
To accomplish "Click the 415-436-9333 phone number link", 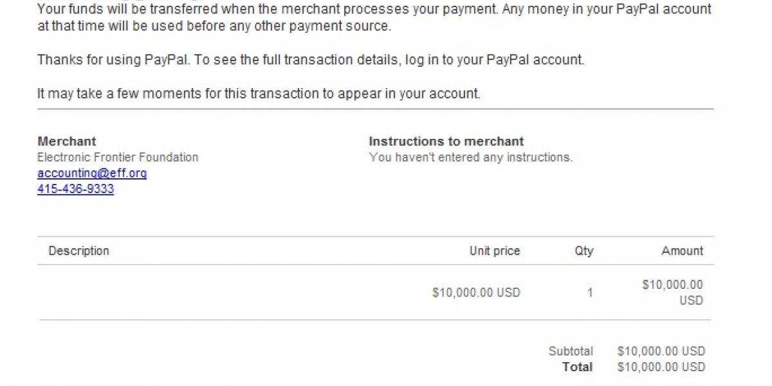I will (76, 189).
